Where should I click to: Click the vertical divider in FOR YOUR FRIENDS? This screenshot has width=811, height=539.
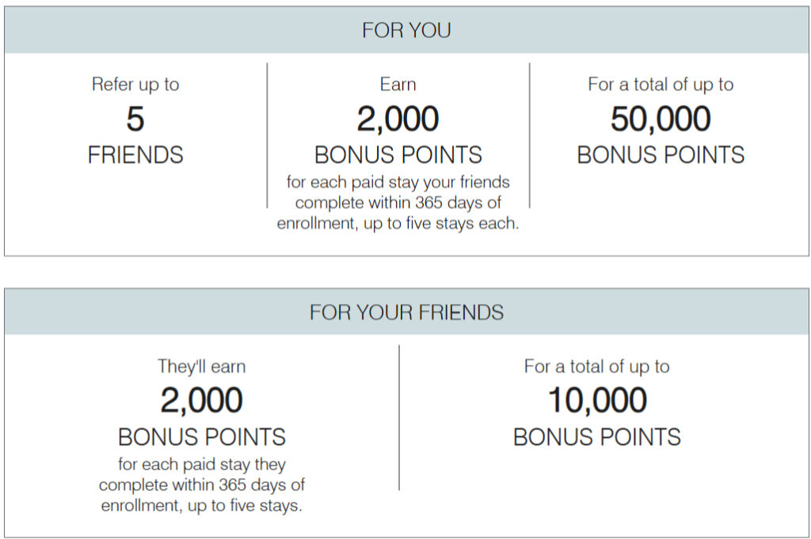coord(399,417)
